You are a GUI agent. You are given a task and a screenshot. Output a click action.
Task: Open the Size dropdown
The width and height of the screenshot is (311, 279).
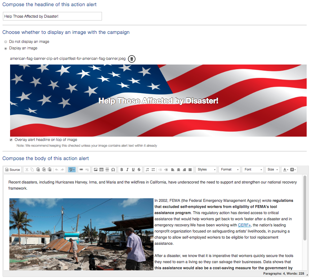pos(272,169)
